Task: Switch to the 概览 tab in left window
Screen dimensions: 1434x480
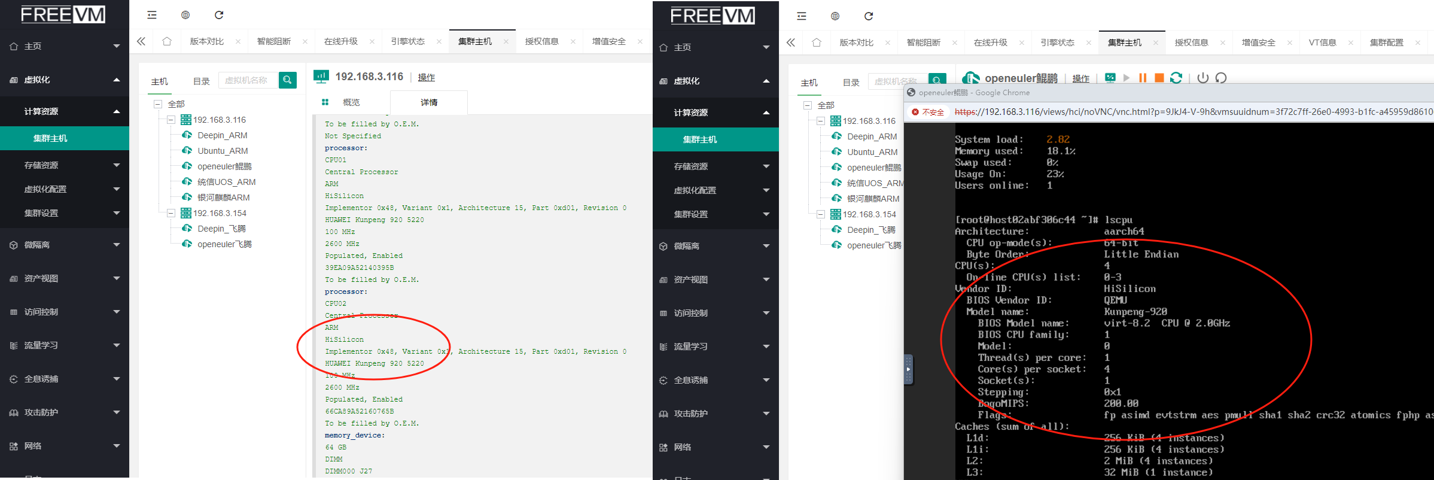Action: coord(351,102)
